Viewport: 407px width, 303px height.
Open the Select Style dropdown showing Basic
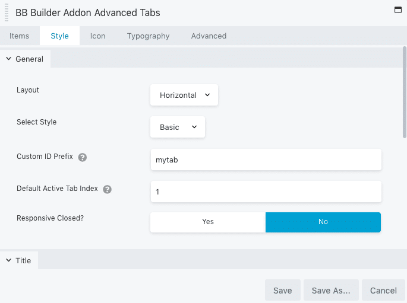178,127
